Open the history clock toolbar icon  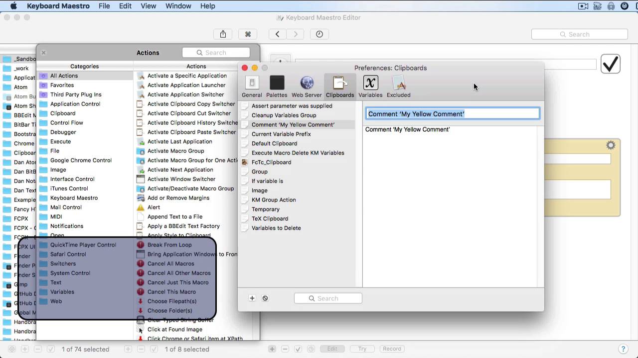tap(319, 34)
